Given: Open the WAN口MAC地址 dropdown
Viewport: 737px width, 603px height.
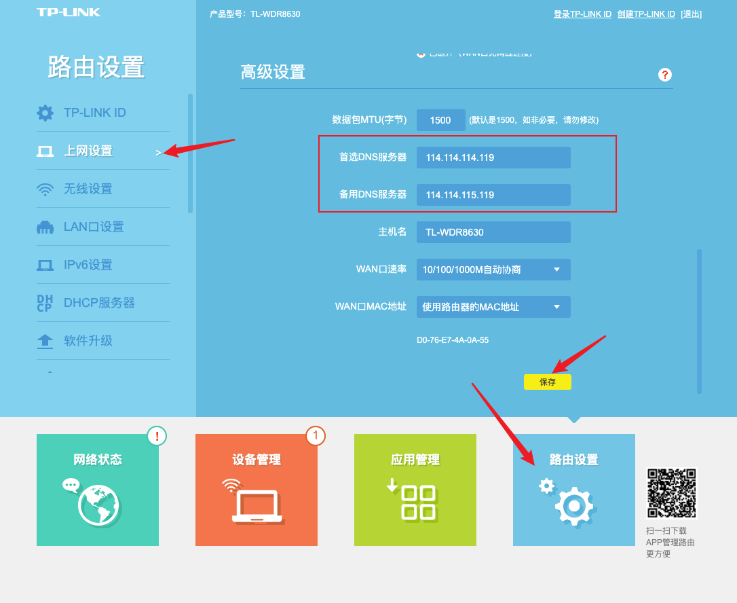Looking at the screenshot, I should [x=493, y=307].
